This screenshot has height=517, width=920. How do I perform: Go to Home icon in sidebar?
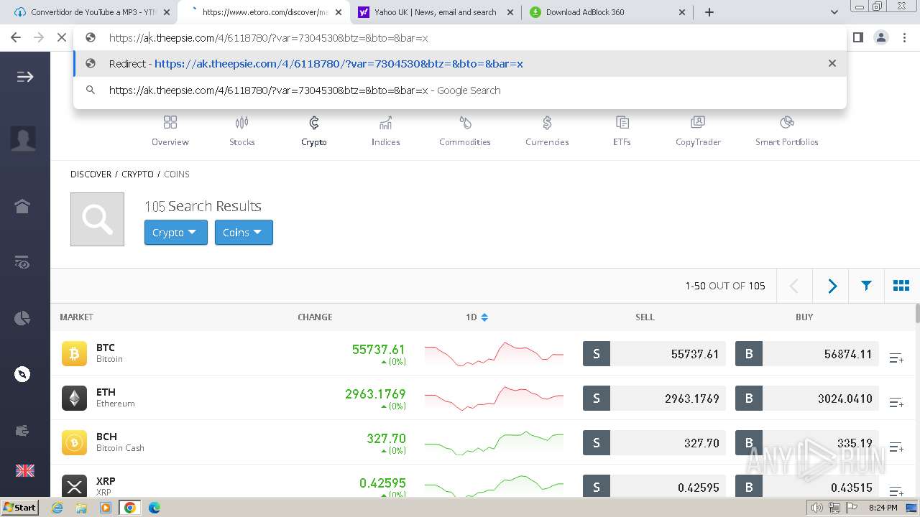[x=22, y=206]
